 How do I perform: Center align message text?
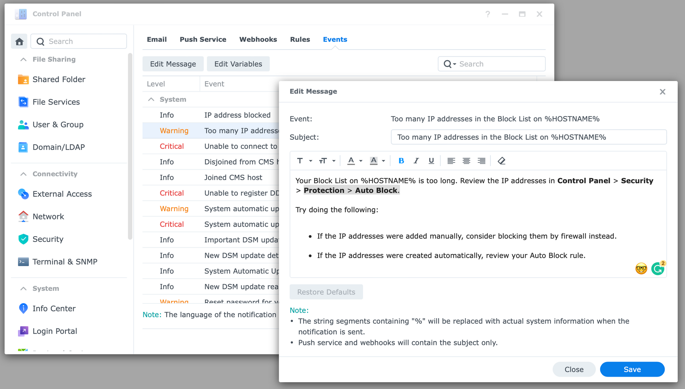tap(466, 161)
